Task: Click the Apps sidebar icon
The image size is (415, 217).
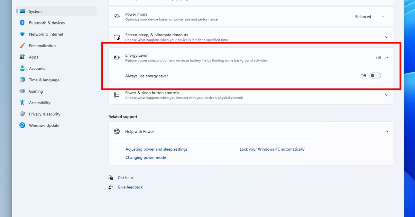Action: 22,57
